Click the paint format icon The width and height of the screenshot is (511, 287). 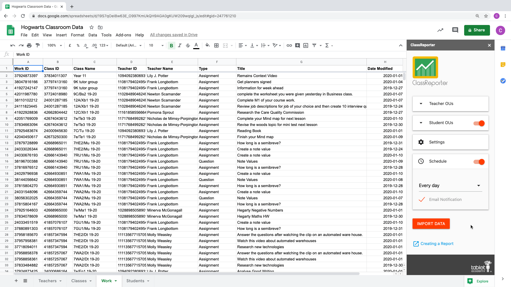tap(38, 45)
